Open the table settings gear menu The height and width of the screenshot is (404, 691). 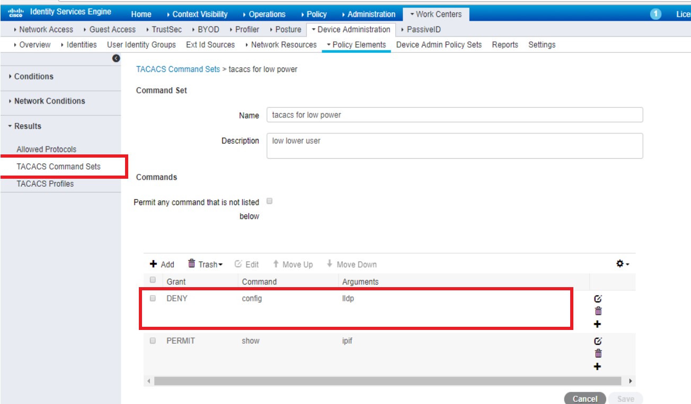point(622,263)
